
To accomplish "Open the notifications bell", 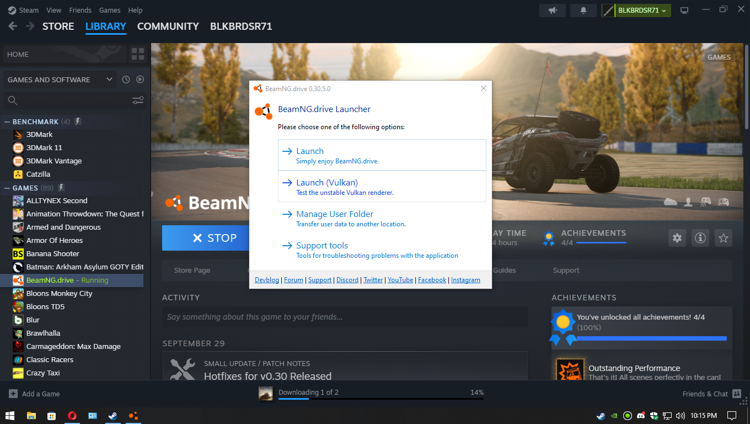I will click(x=583, y=10).
